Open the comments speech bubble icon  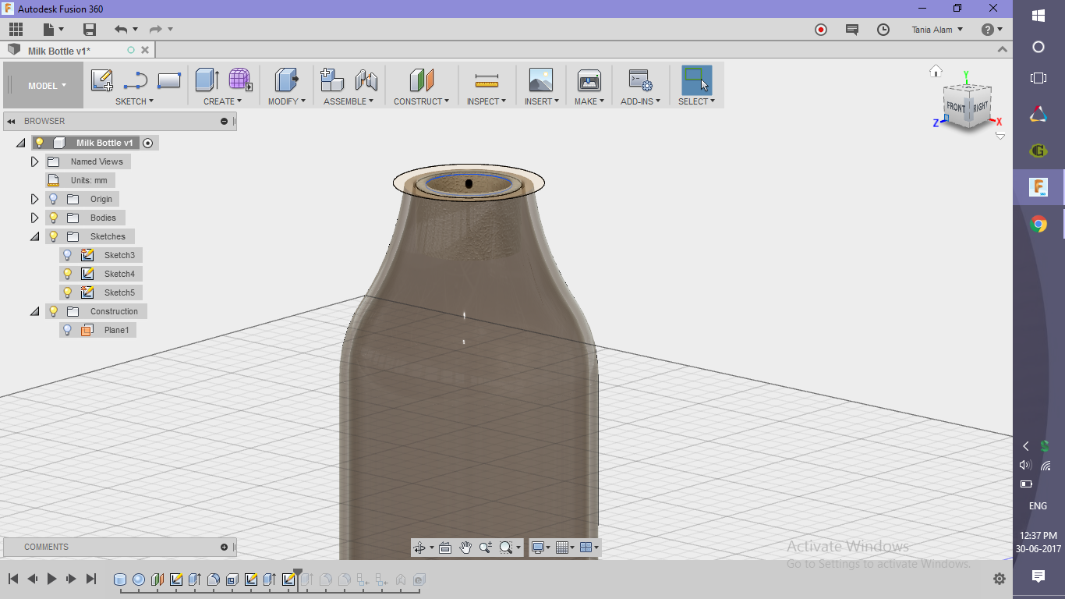[x=852, y=30]
